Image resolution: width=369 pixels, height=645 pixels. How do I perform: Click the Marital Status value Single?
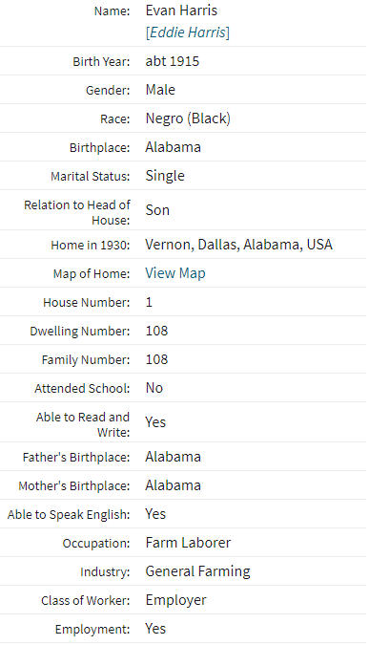[x=165, y=176]
